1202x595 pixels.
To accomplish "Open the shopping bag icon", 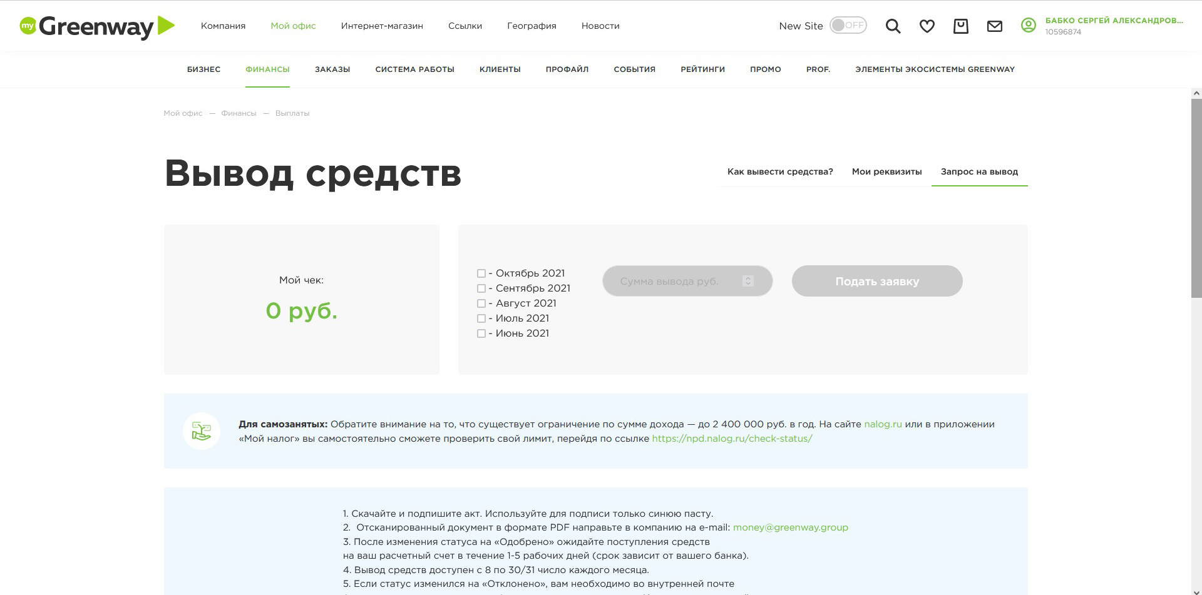I will [x=960, y=26].
